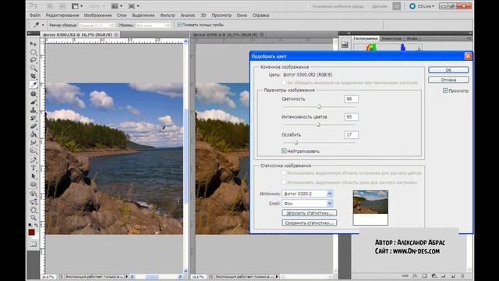Viewport: 499px width, 281px height.
Task: Select the Path Selection tool
Action: click(33, 176)
